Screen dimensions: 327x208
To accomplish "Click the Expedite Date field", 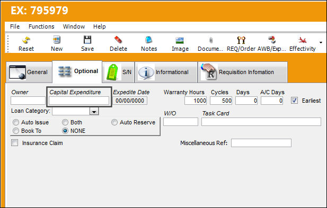I will [x=130, y=101].
